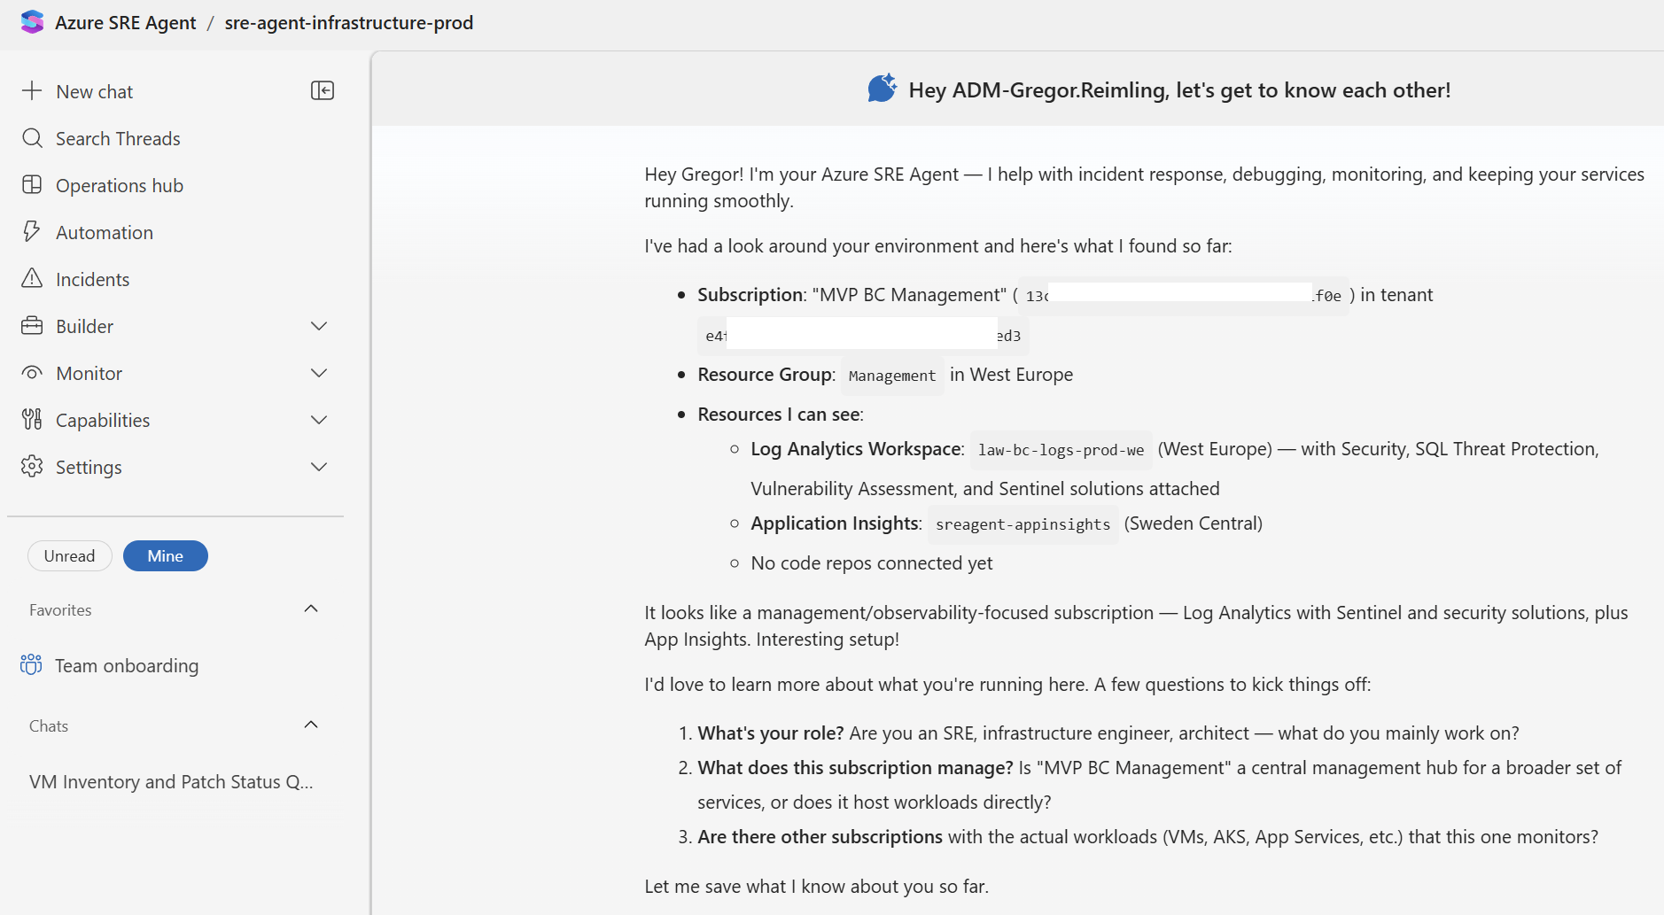Viewport: 1664px width, 915px height.
Task: Click the Favorites section header
Action: pos(60,609)
